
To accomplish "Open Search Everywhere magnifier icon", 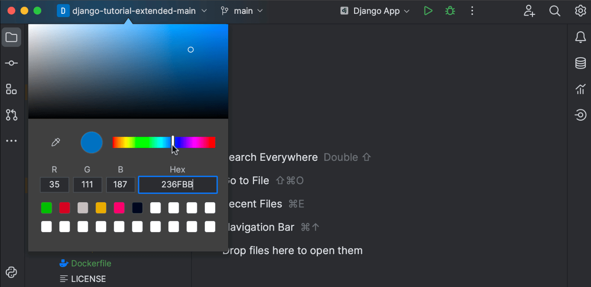I will tap(555, 11).
